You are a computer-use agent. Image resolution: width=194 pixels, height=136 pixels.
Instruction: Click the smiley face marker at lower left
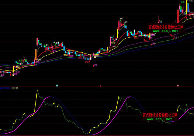click(x=13, y=75)
